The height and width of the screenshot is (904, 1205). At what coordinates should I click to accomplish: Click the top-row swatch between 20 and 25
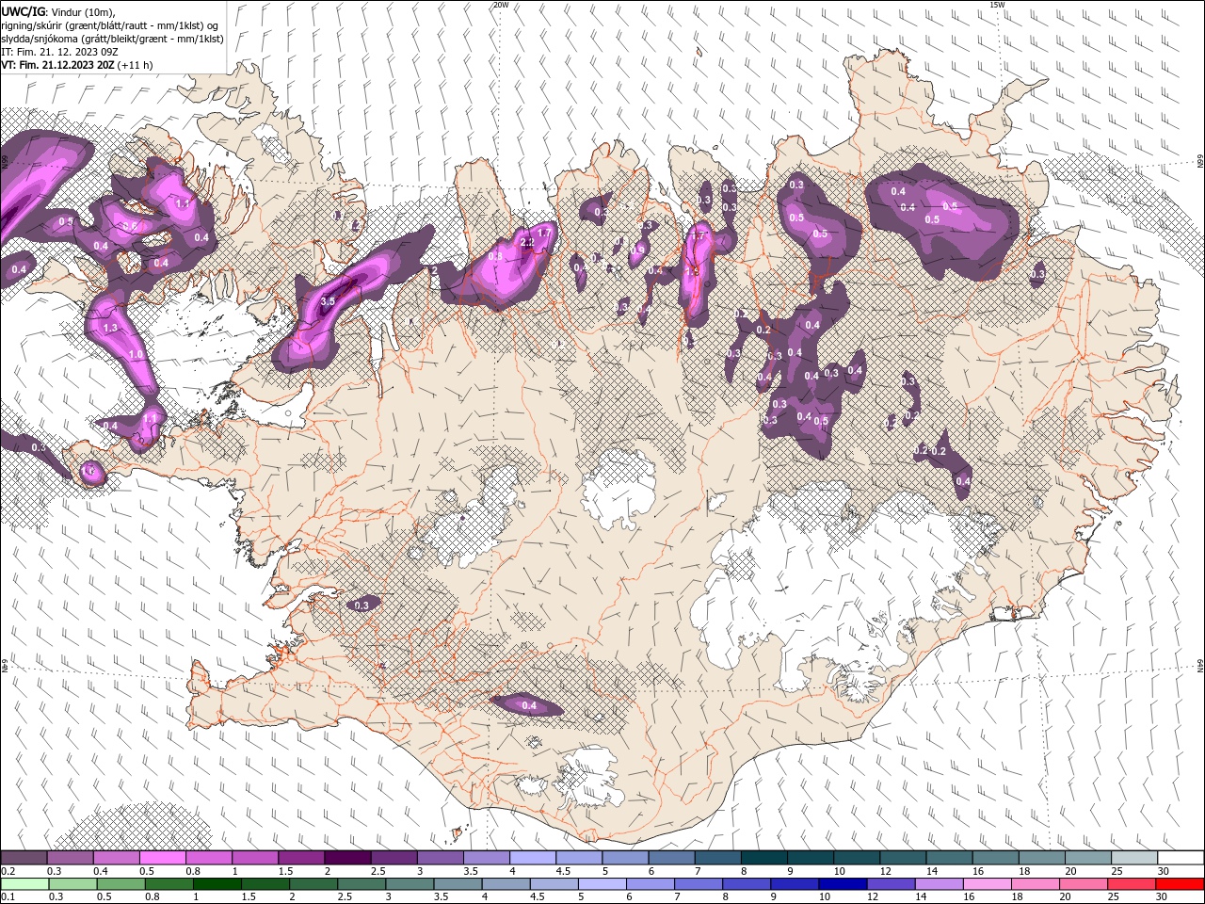[1087, 858]
